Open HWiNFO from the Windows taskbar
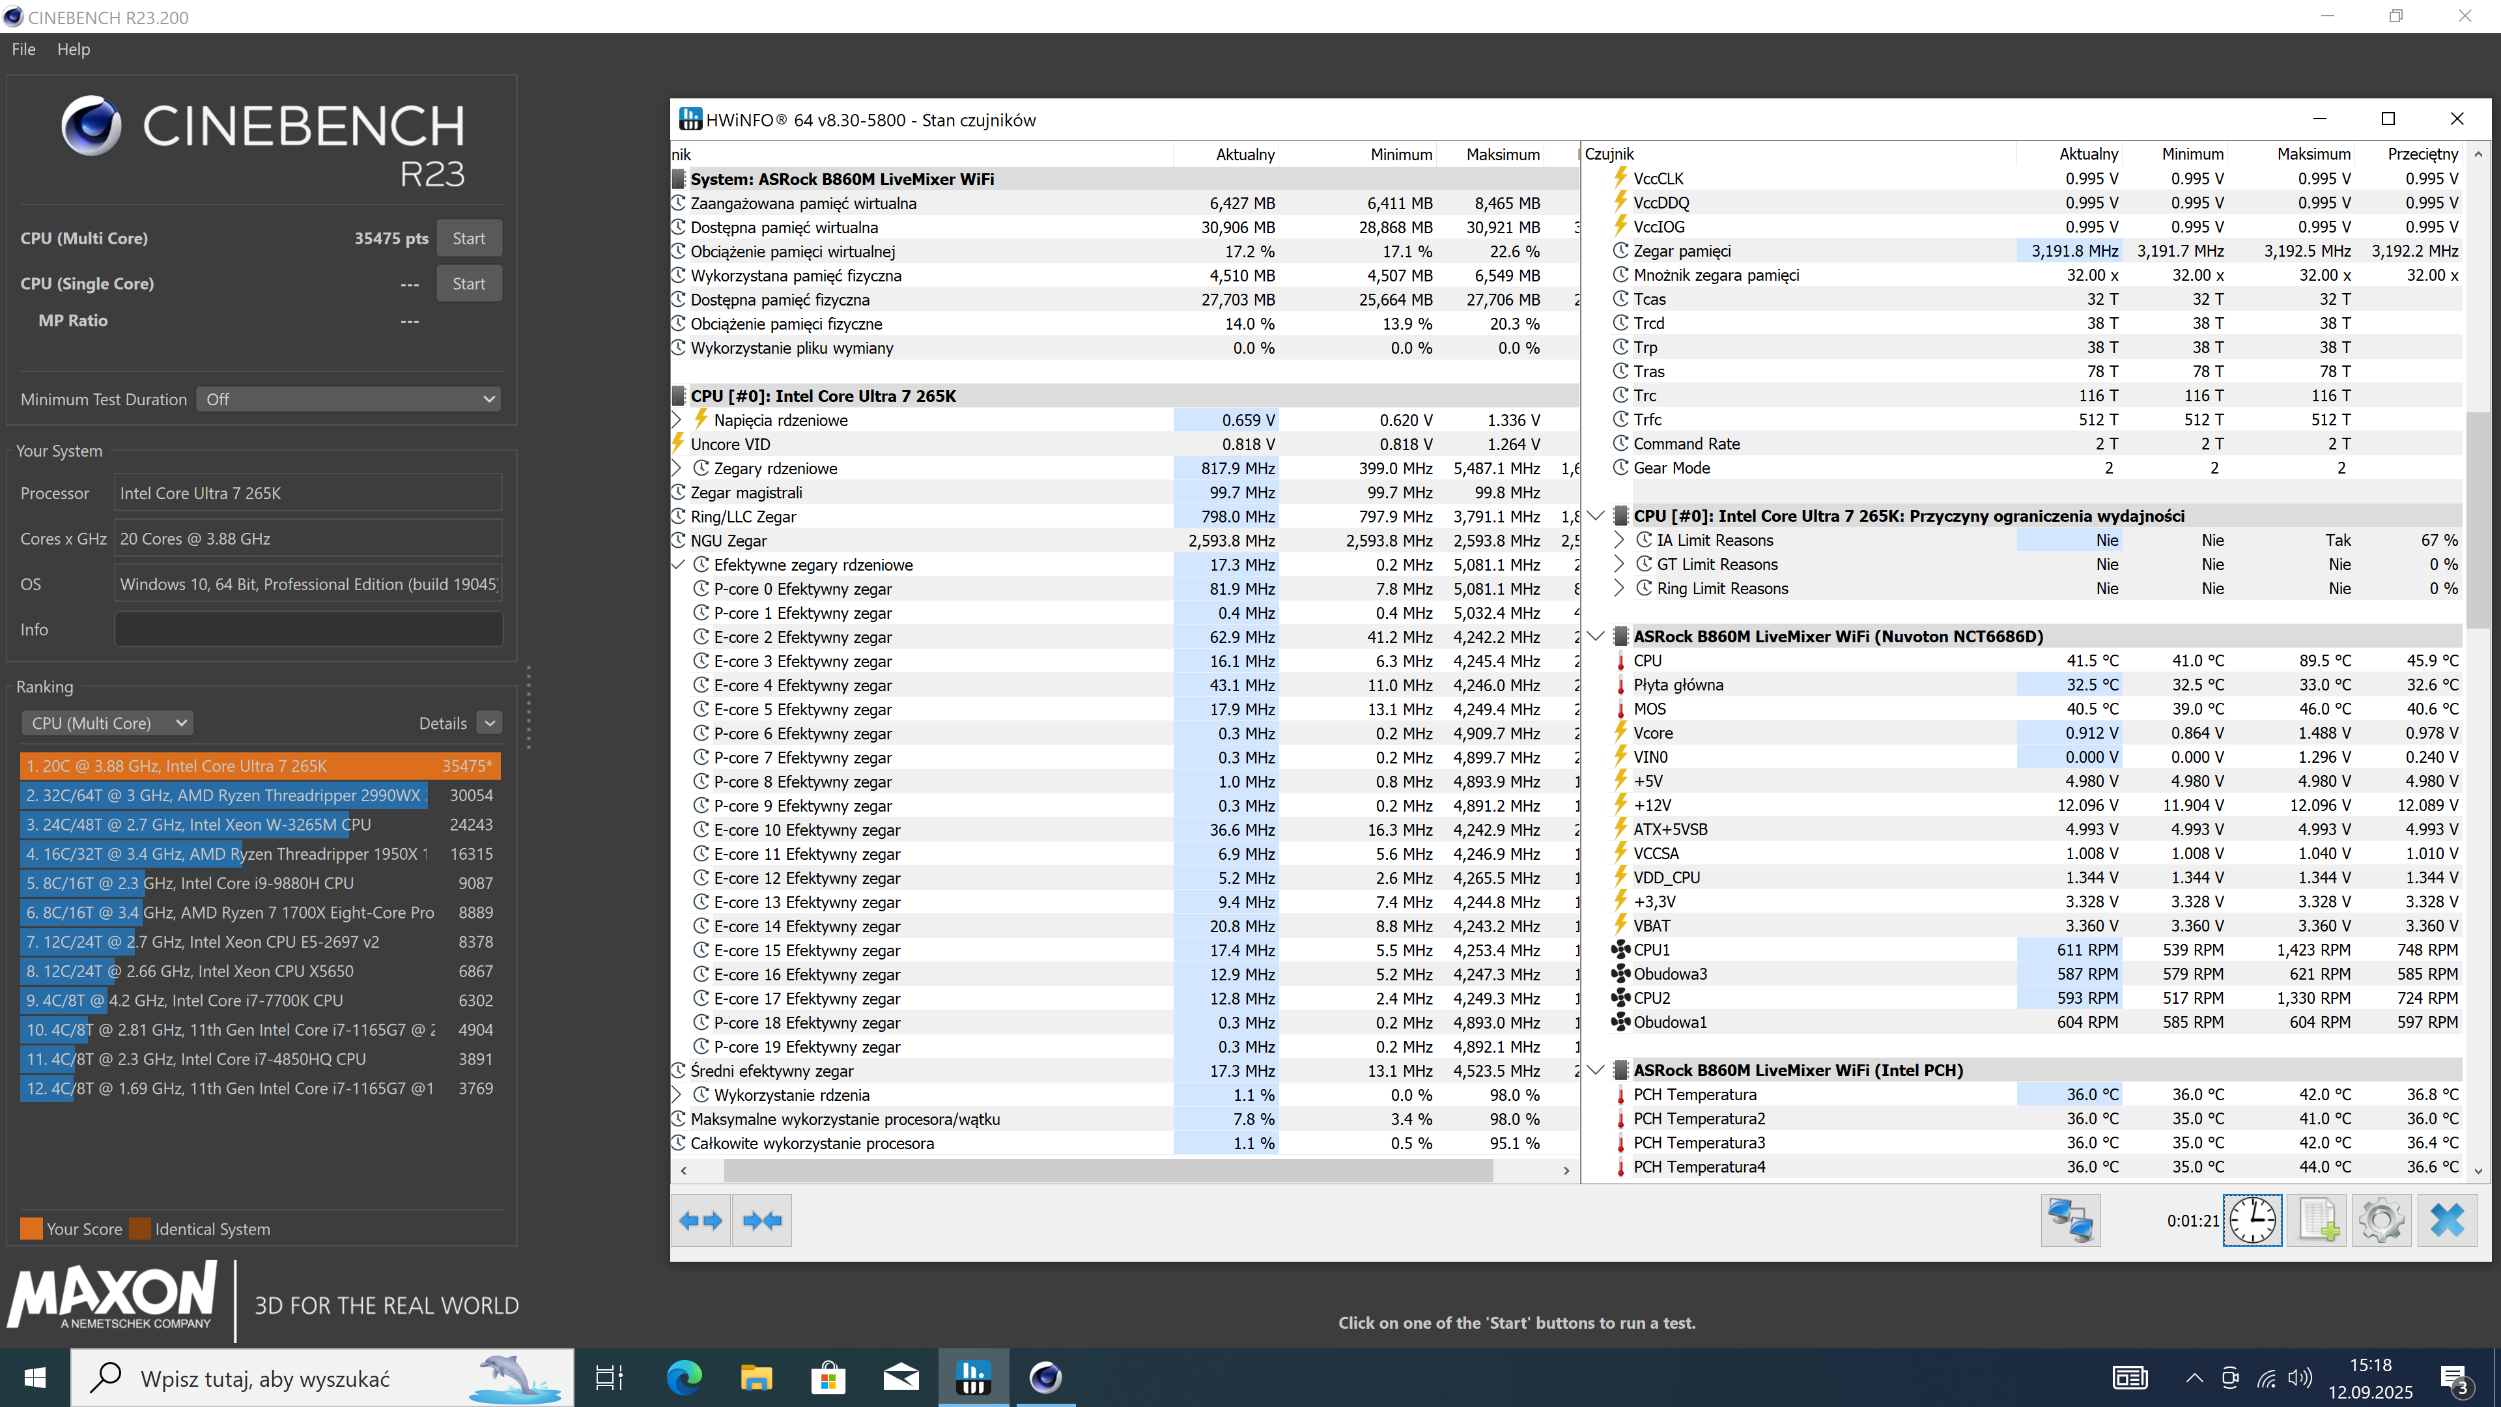Screen dimensions: 2501x1407 973,1377
